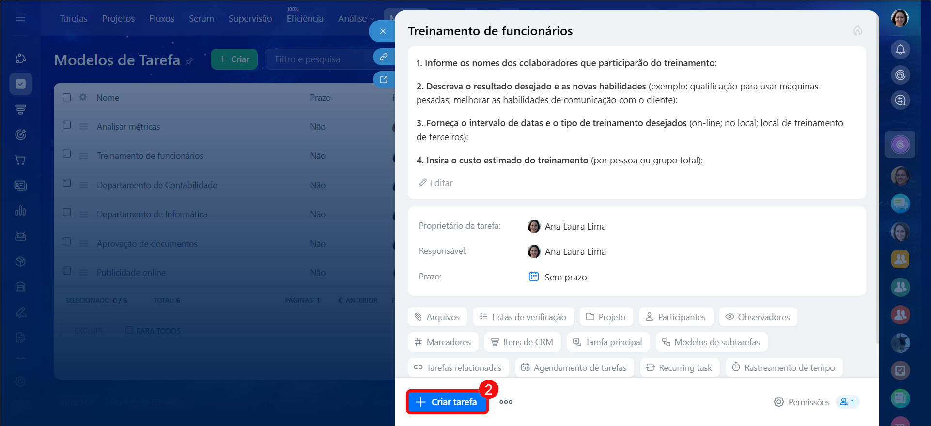Viewport: 931px width, 426px height.
Task: Toggle the select-all checkbox in header
Action: [67, 97]
